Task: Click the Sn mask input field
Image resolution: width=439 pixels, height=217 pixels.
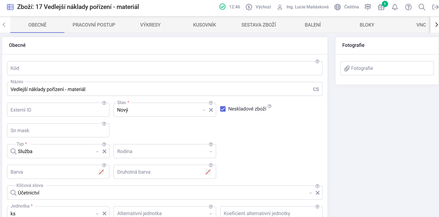Action: point(58,131)
